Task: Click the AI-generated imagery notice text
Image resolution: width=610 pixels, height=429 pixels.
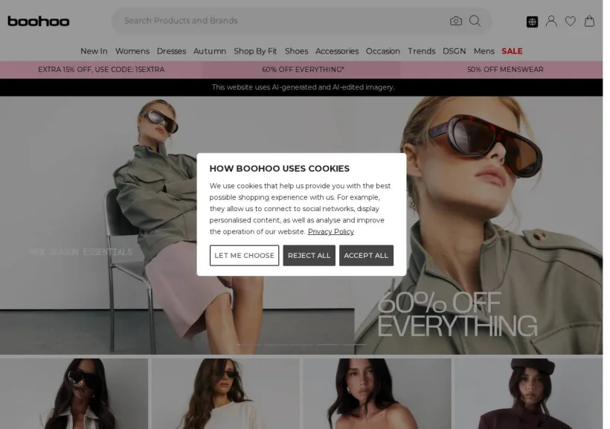Action: tap(303, 87)
